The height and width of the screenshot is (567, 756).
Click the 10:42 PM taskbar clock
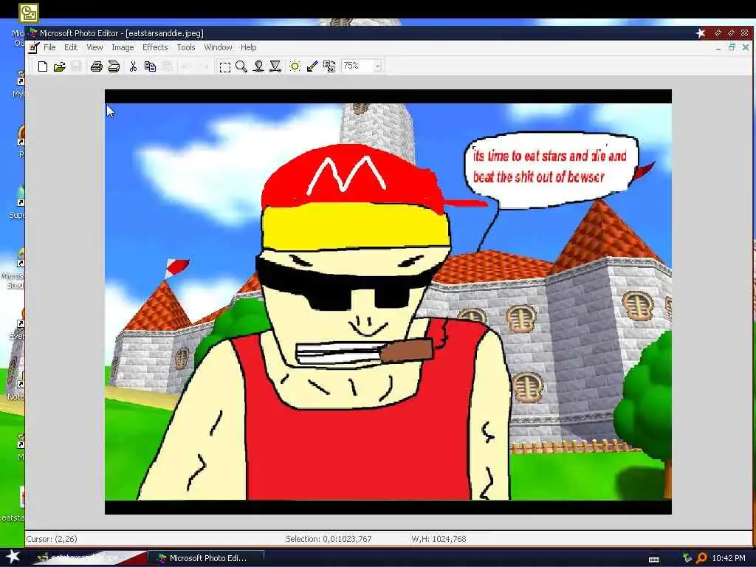(729, 558)
